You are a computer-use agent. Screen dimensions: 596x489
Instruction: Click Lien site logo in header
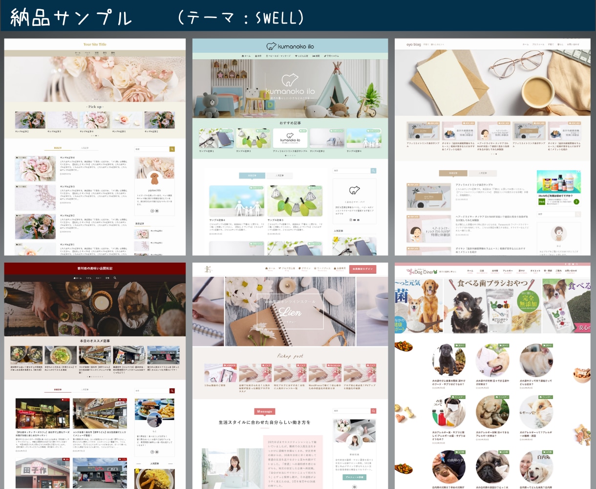pyautogui.click(x=208, y=269)
